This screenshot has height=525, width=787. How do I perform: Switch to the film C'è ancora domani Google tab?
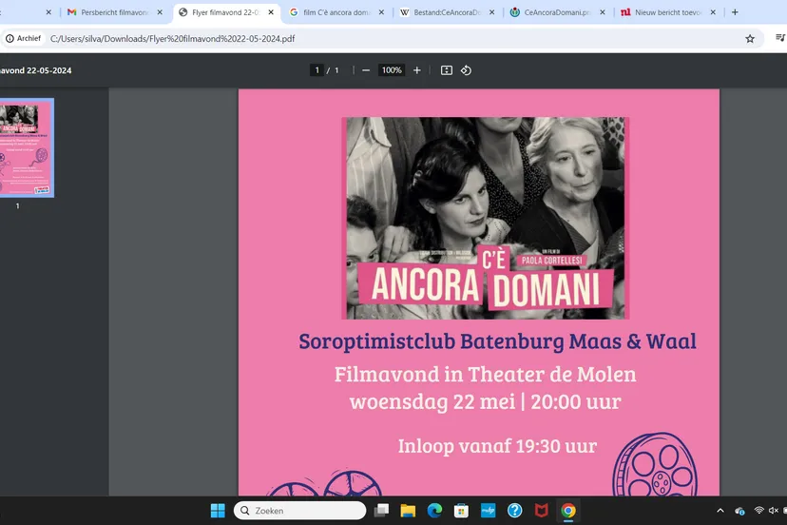click(x=336, y=12)
